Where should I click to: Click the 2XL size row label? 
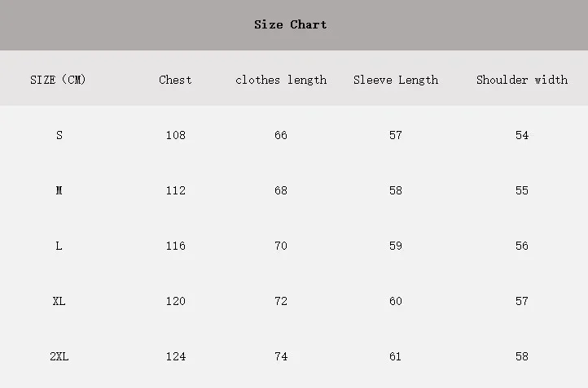[x=59, y=356]
